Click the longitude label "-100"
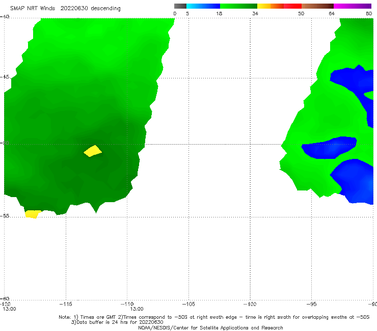 click(250, 305)
